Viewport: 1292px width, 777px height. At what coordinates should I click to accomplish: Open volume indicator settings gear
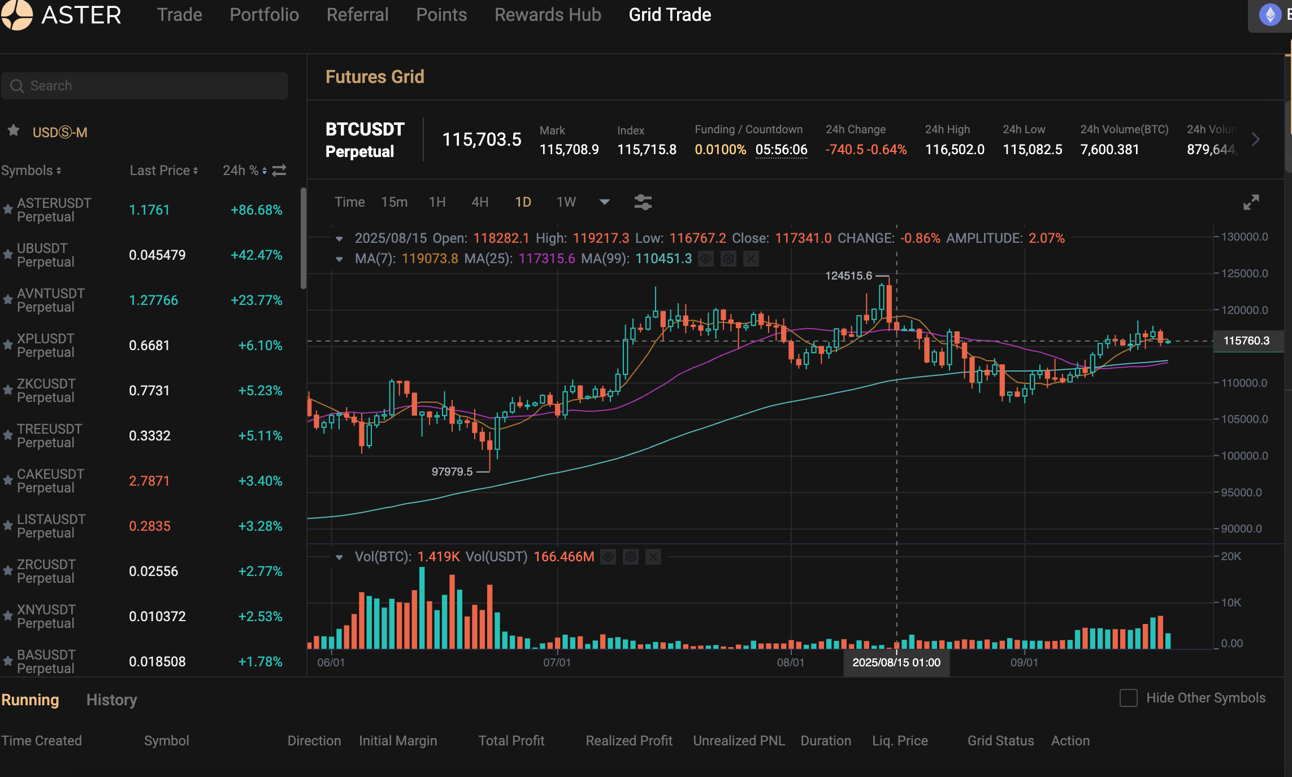point(631,557)
